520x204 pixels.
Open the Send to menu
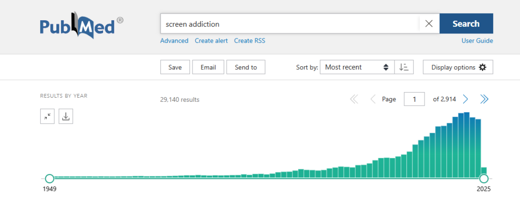[x=246, y=67]
